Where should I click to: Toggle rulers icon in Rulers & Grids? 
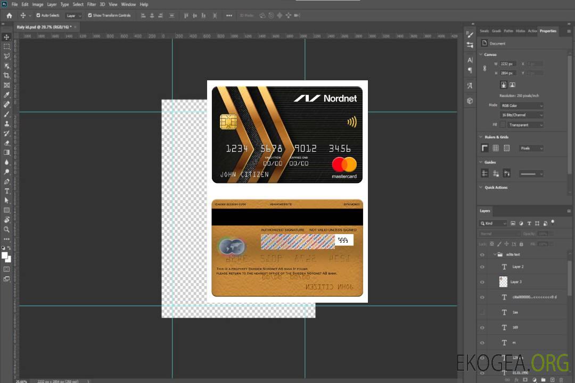tap(484, 148)
